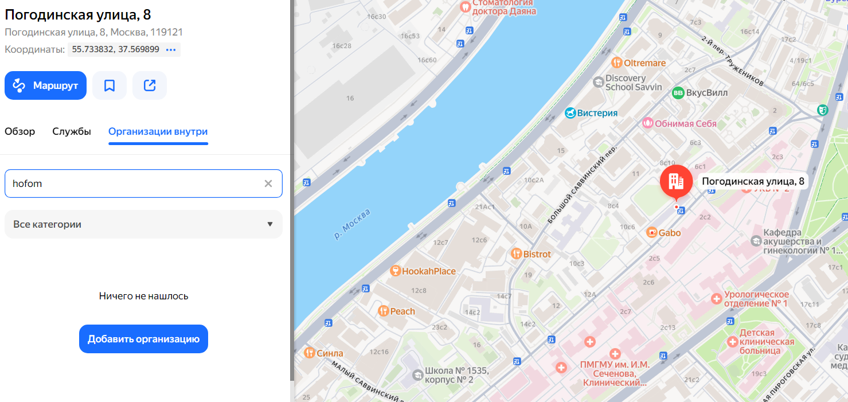
Task: Switch to the Обзор tab
Action: (x=20, y=131)
